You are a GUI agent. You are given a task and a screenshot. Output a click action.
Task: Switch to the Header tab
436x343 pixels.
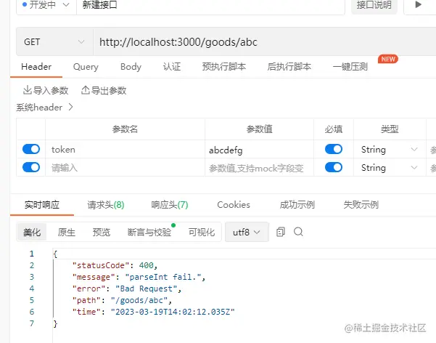[x=36, y=67]
